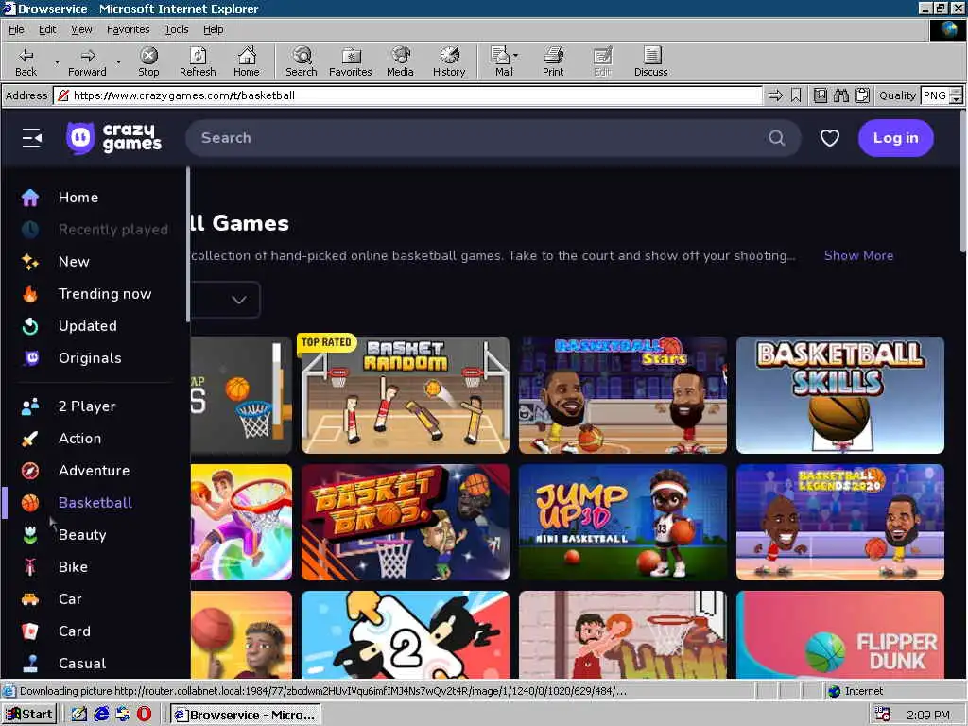
Task: Launch Internet Explorer quick launch icon
Action: point(100,715)
